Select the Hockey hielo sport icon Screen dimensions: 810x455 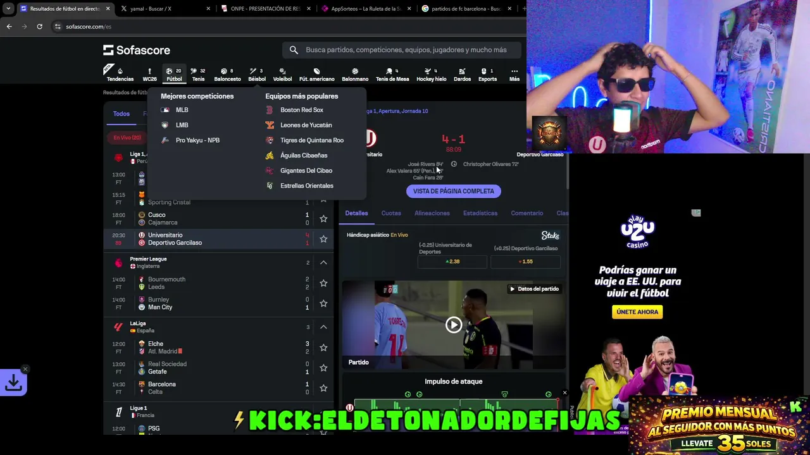431,75
